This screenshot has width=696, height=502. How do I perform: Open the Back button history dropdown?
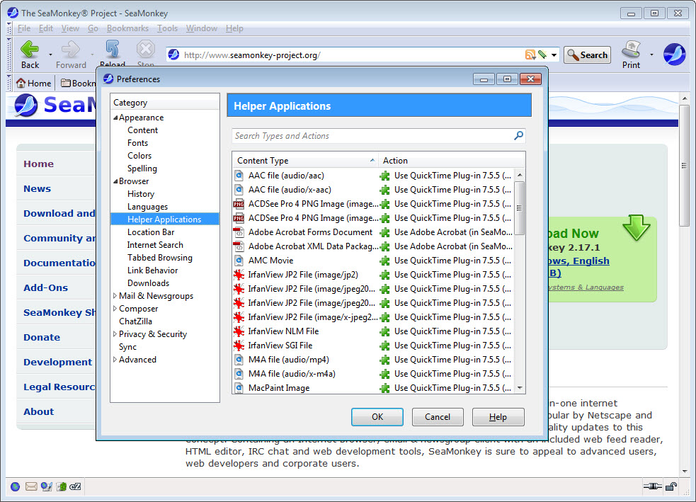(50, 55)
